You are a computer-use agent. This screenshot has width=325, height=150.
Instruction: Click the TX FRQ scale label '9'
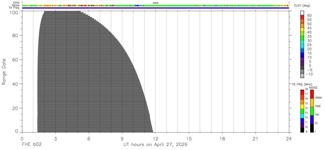click(x=306, y=131)
